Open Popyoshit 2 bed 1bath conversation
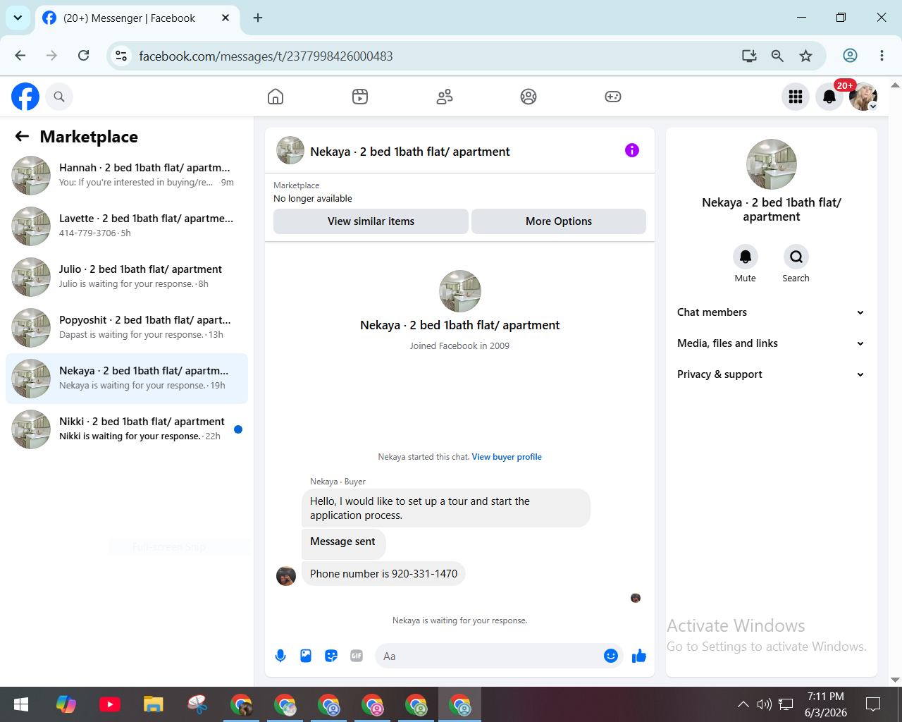 pyautogui.click(x=127, y=328)
